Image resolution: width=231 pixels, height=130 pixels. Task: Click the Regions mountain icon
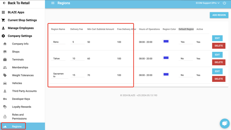[x=5, y=126]
